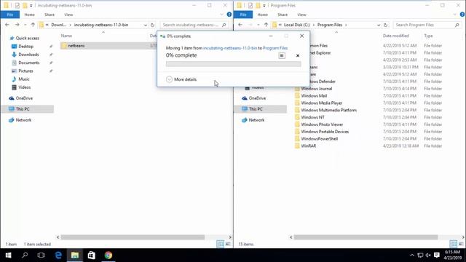Open the Program Files destination link
The image size is (466, 262).
click(275, 48)
